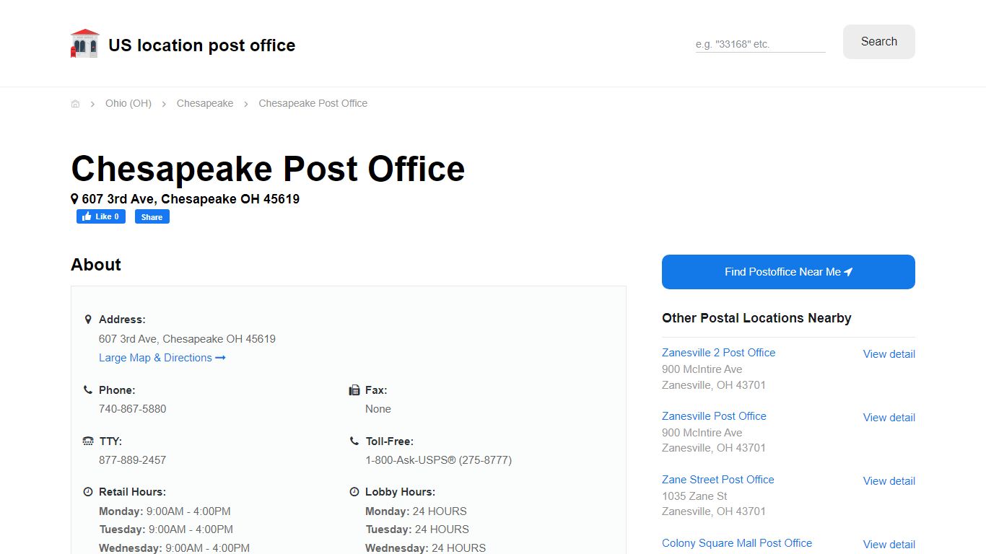Go to Ohio (OH) breadcrumb
This screenshot has height=554, width=986.
click(128, 103)
